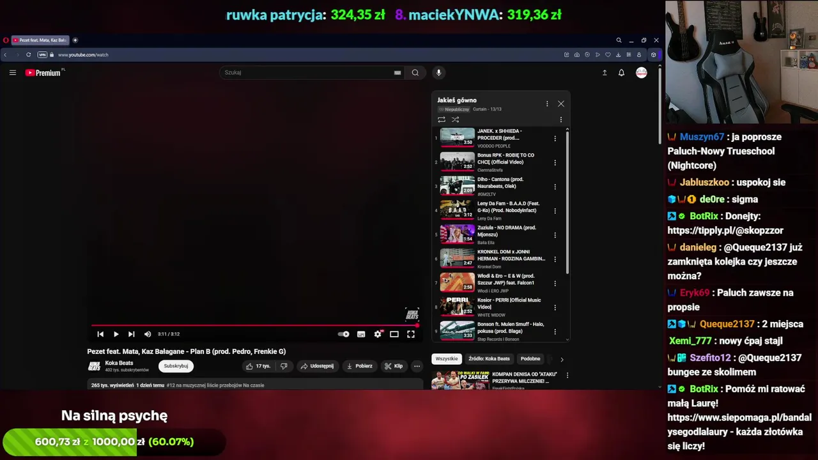Show more filter chips with arrow
Screen dimensions: 818x460
tap(562, 360)
